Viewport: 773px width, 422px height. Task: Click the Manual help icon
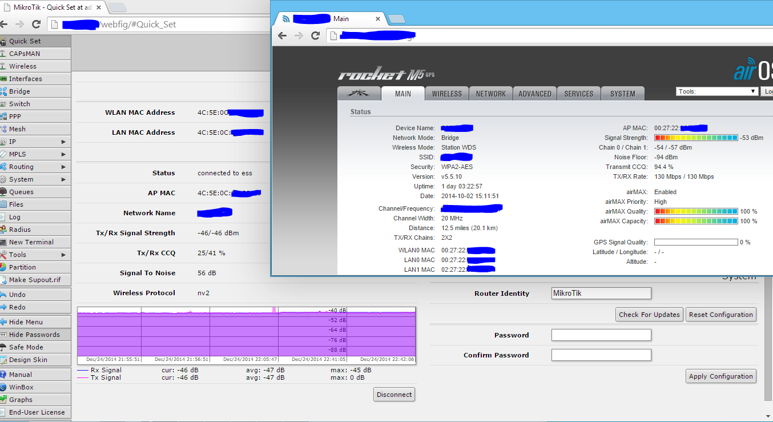point(3,375)
